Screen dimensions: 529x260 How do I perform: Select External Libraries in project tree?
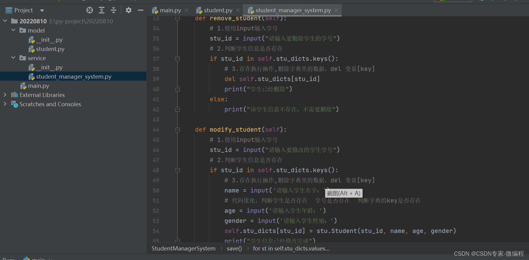pos(42,95)
